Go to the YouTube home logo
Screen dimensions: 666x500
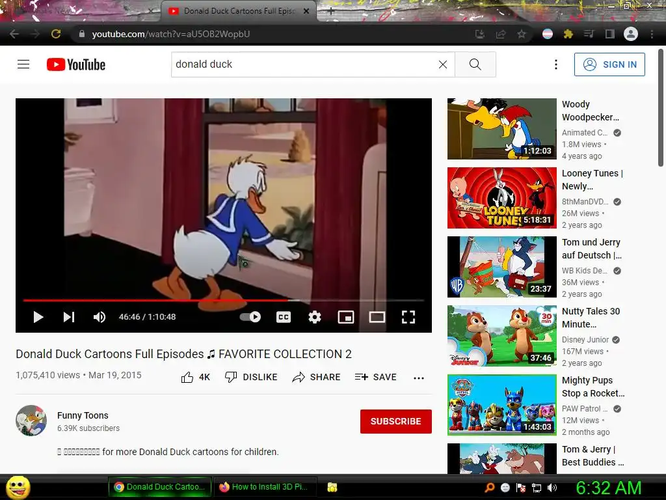(x=76, y=64)
